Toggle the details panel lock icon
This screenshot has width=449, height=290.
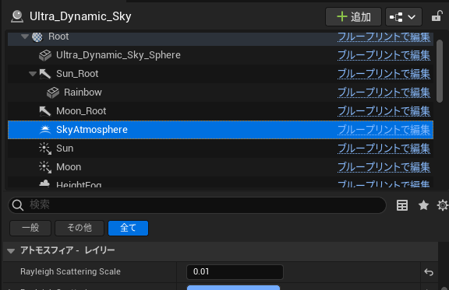437,16
